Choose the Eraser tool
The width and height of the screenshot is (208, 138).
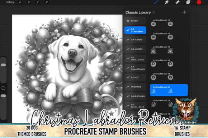click(x=178, y=2)
